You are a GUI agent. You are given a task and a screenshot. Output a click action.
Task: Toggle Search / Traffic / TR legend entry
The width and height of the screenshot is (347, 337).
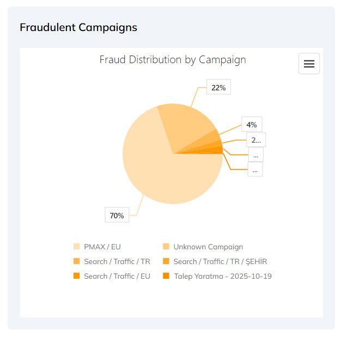tap(117, 261)
